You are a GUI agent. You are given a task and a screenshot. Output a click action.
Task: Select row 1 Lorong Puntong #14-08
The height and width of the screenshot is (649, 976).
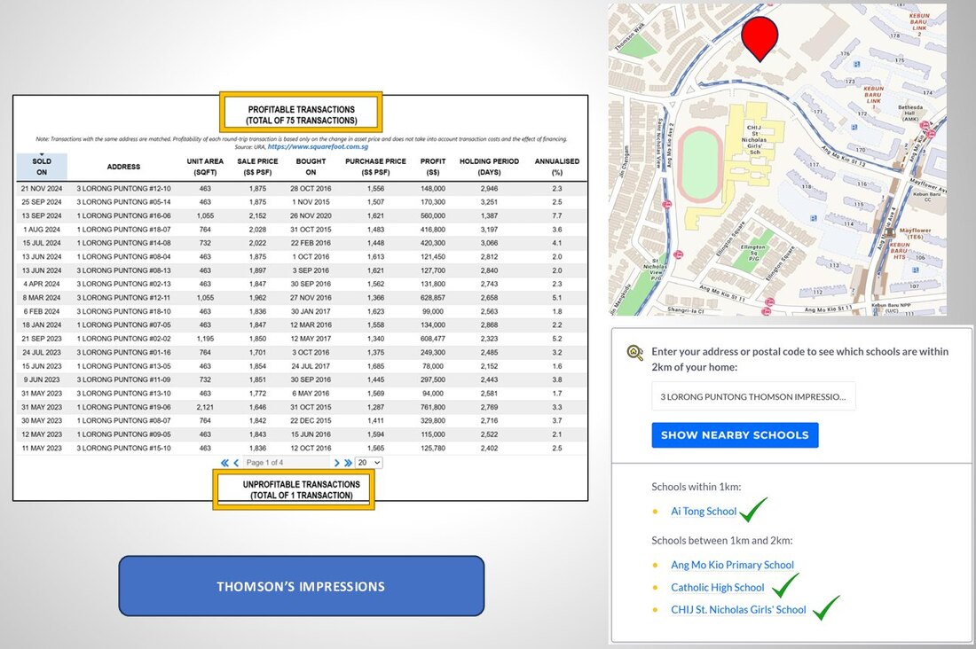pyautogui.click(x=302, y=243)
